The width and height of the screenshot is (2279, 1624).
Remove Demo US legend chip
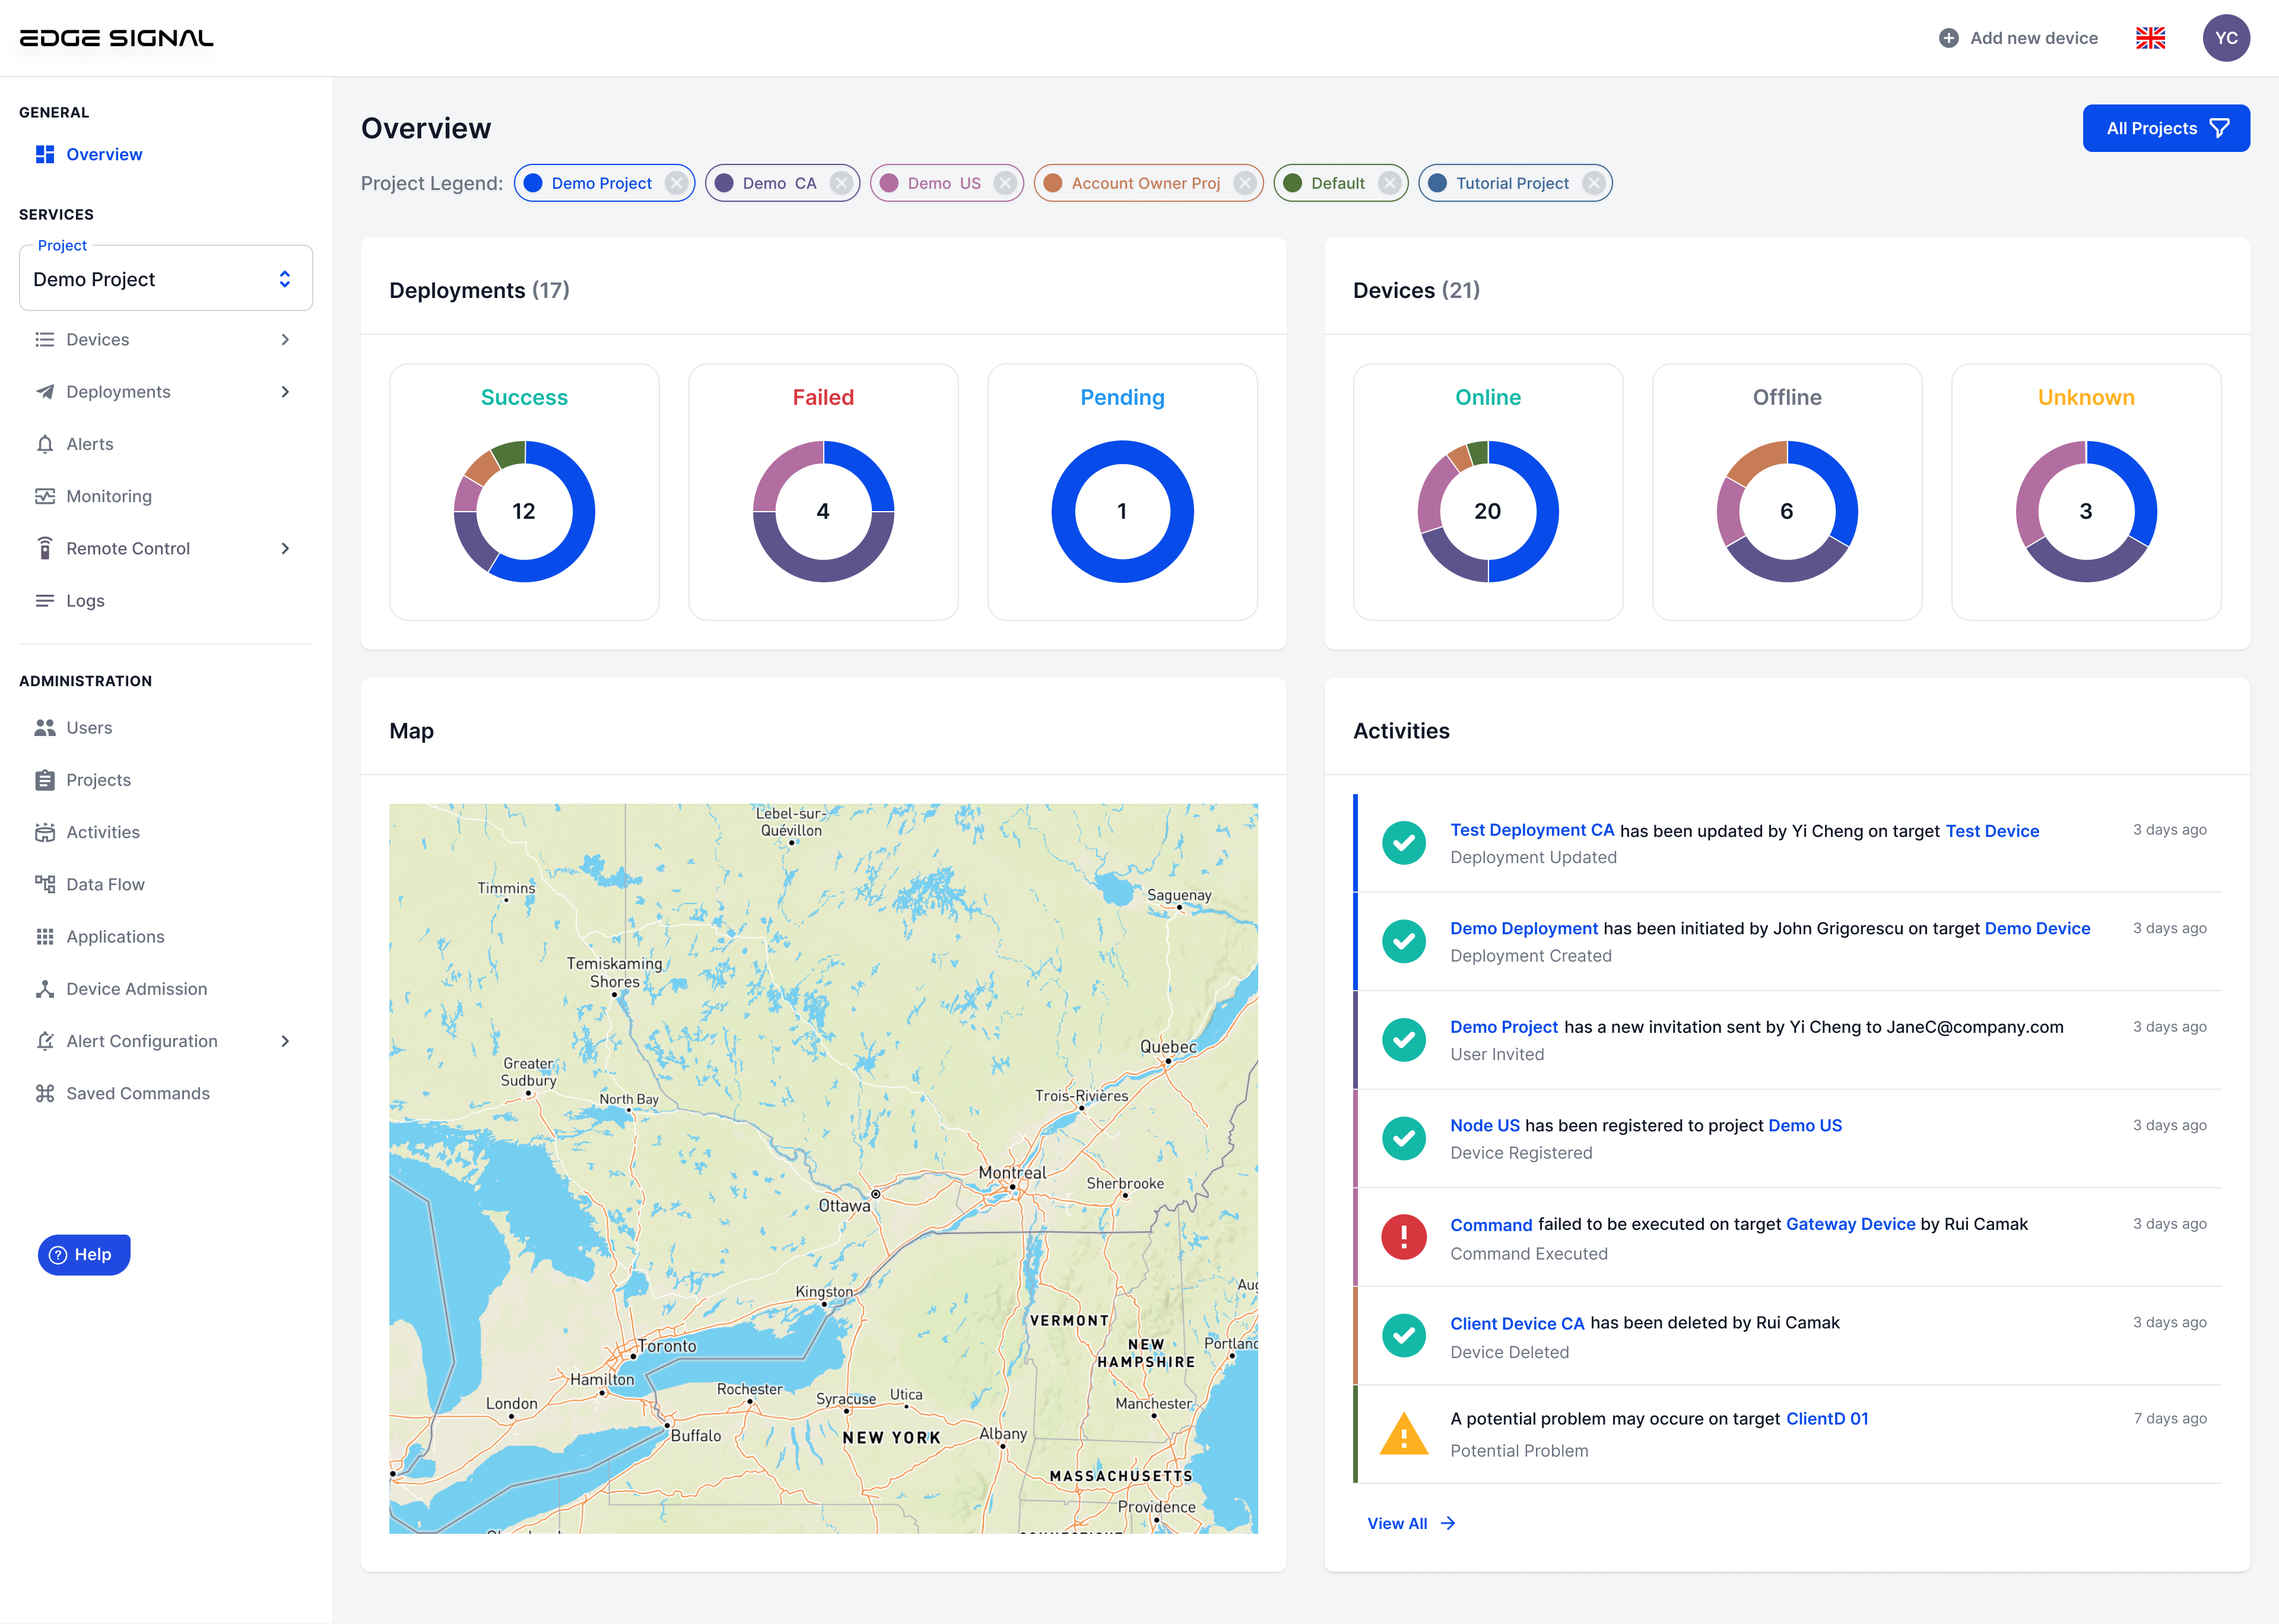pos(1005,183)
